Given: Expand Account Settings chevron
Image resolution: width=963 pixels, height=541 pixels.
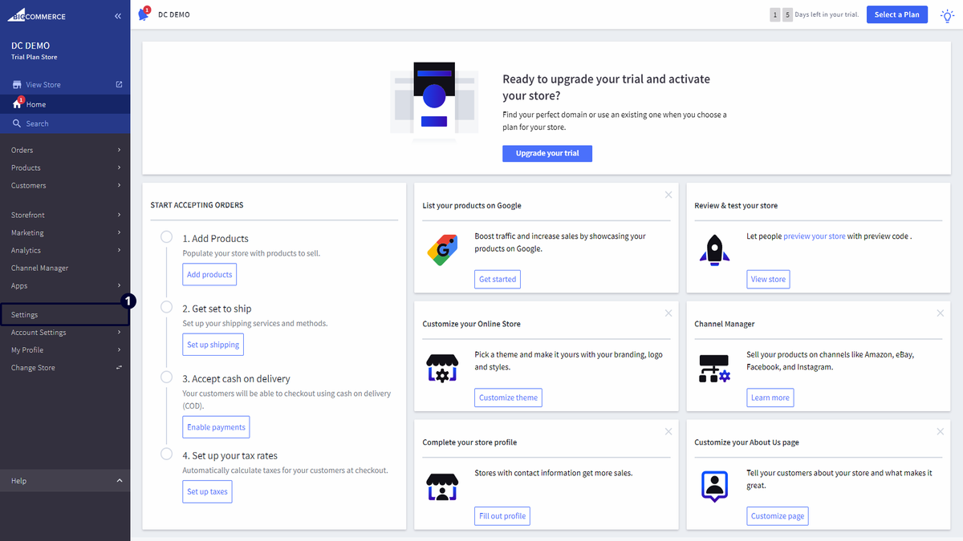Looking at the screenshot, I should [119, 333].
